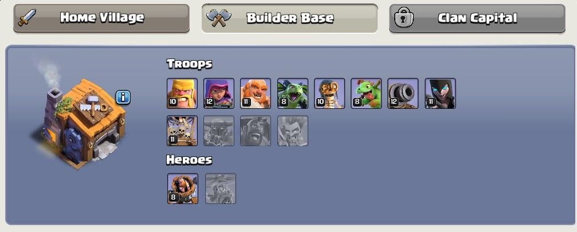
Task: Click the padlock on Clan Capital tab
Action: [x=404, y=17]
